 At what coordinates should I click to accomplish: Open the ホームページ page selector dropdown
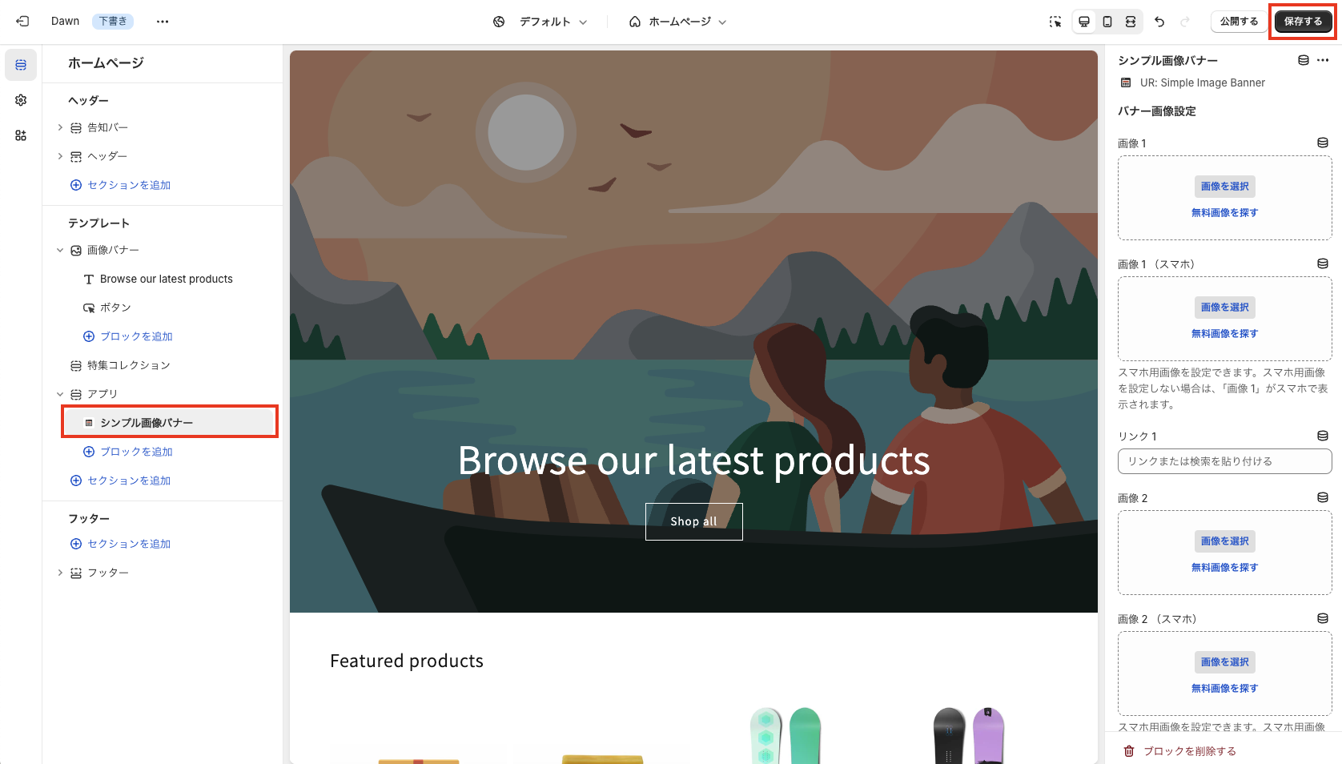point(678,22)
